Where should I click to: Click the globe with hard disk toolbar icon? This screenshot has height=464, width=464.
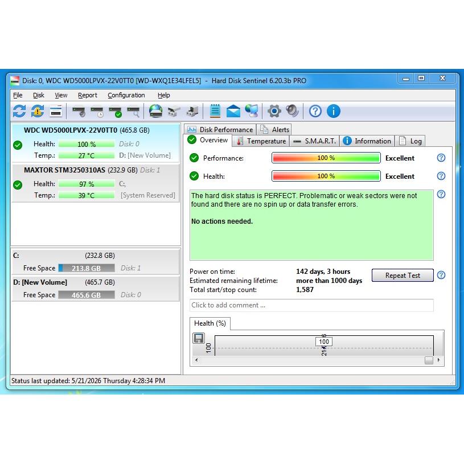click(x=155, y=111)
